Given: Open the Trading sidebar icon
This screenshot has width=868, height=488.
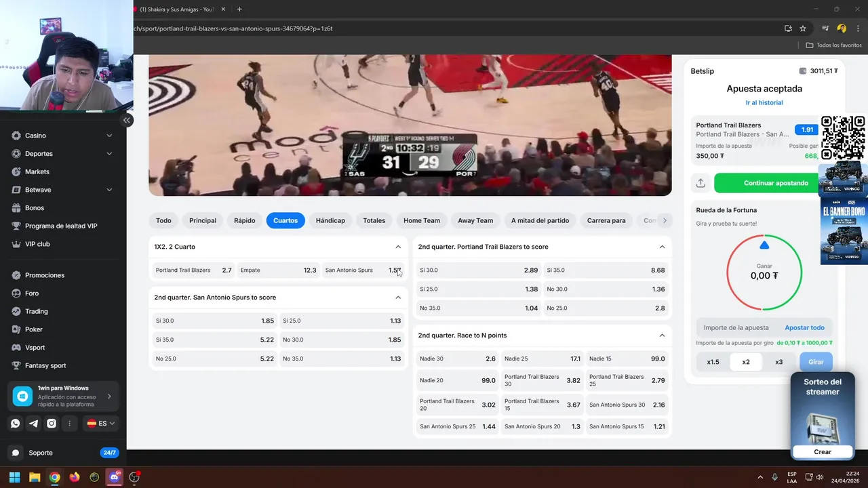Looking at the screenshot, I should (16, 311).
